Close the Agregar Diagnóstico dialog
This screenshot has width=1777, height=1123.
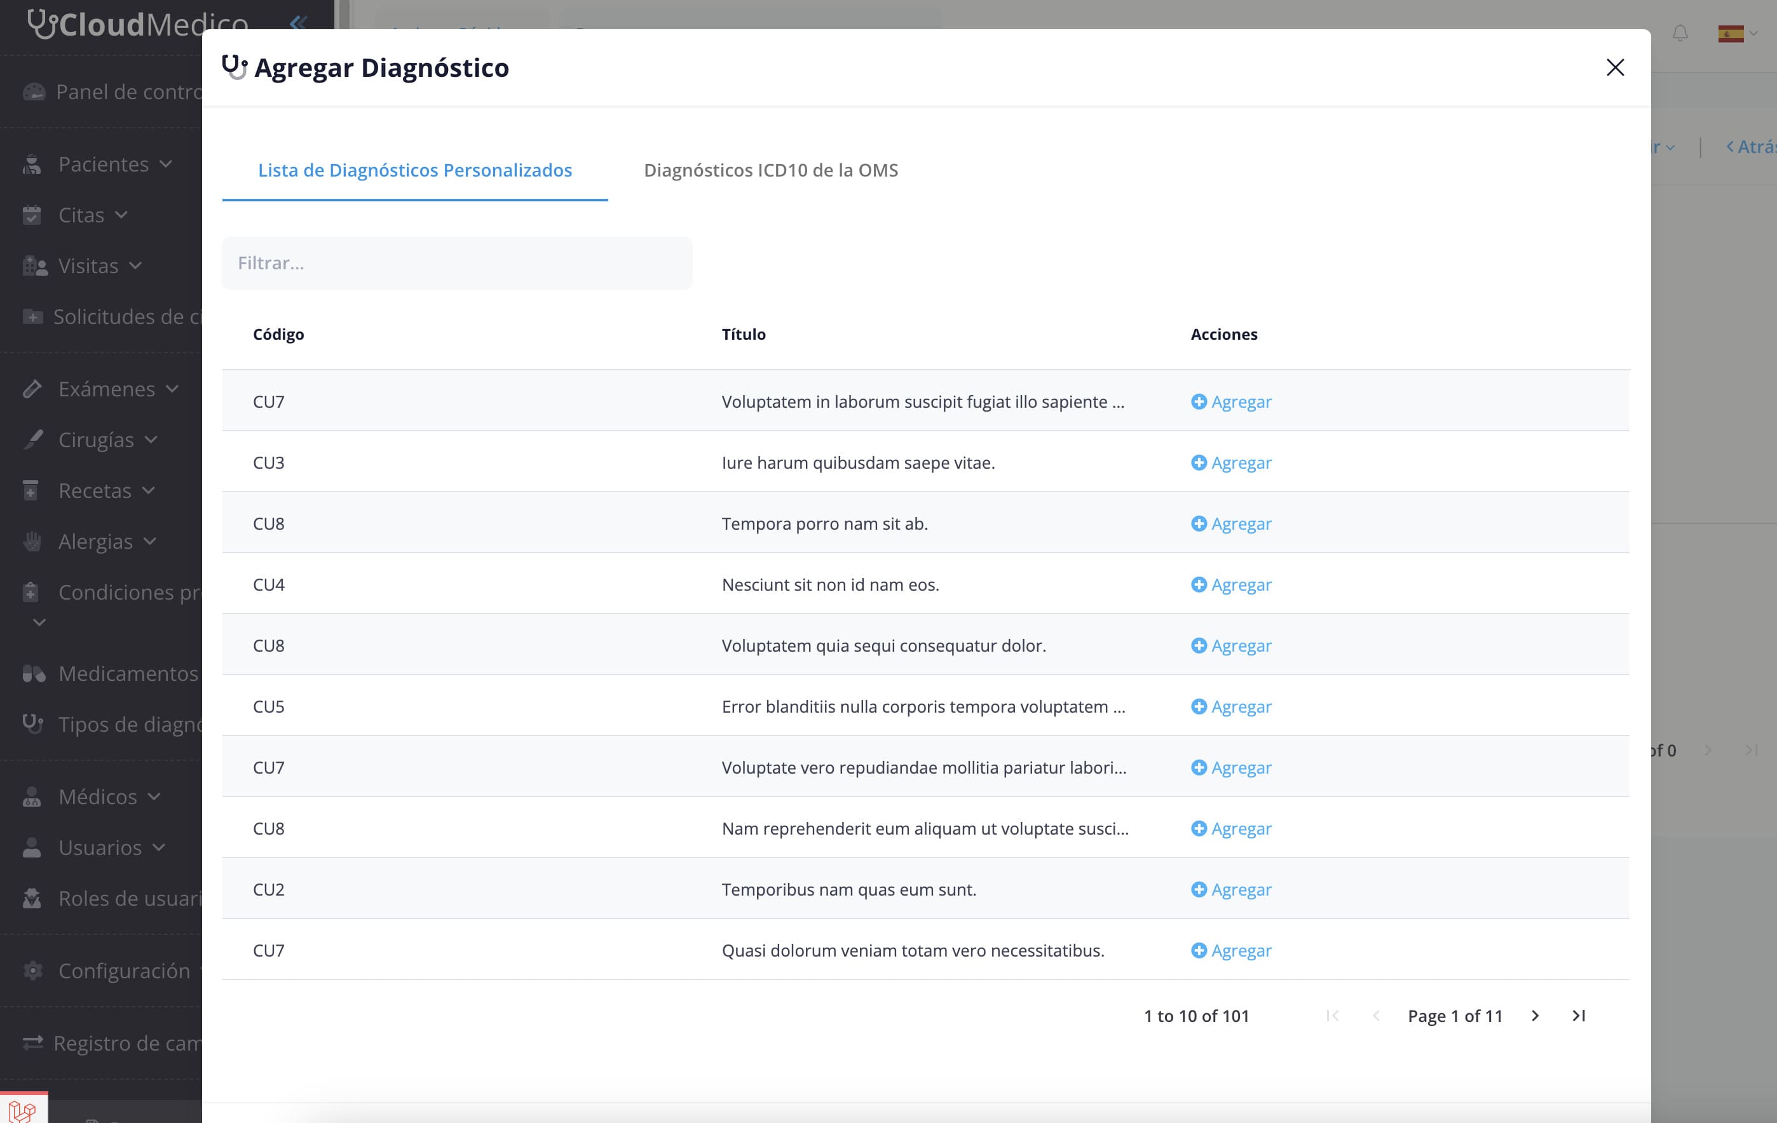pyautogui.click(x=1615, y=68)
